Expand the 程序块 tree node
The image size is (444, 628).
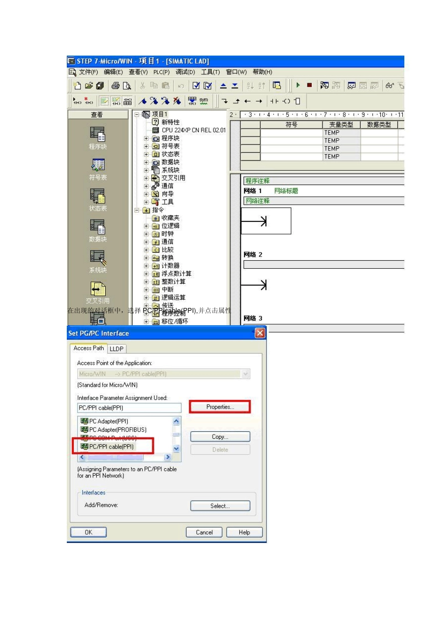click(146, 138)
